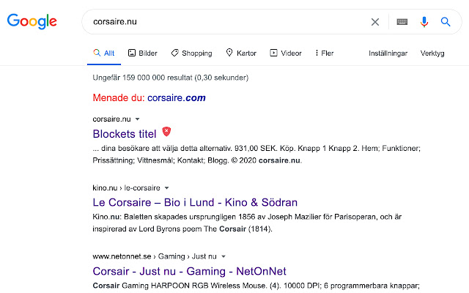This screenshot has width=469, height=293.
Task: Open Inställningar search settings
Action: pos(388,53)
